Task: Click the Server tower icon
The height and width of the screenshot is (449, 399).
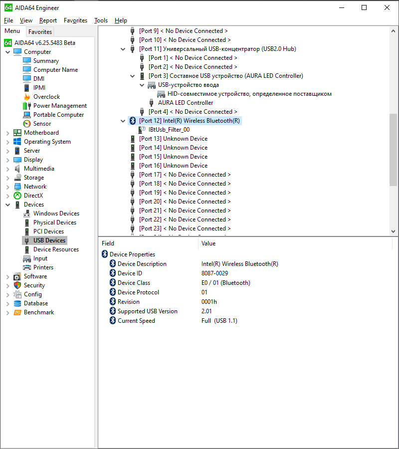Action: (17, 151)
